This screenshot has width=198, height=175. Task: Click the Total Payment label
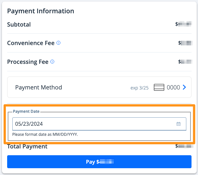pos(27,146)
